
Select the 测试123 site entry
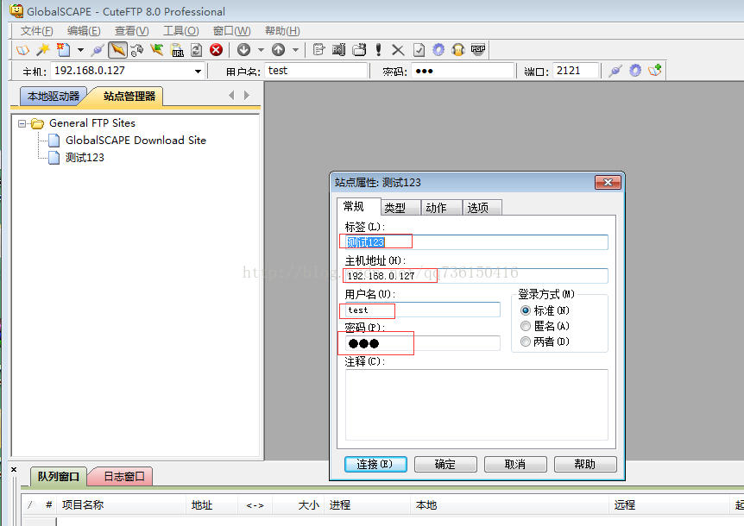(x=85, y=157)
